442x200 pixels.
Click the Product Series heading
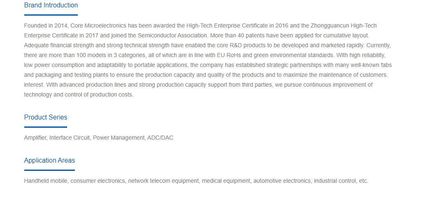click(x=46, y=117)
